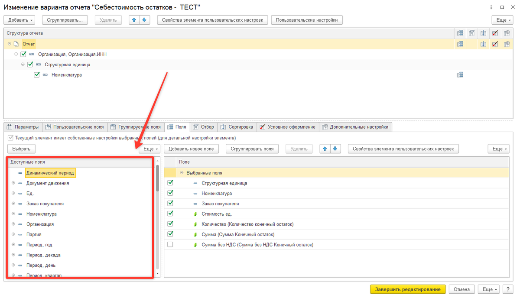Click the move-up arrow in the top toolbar

tap(134, 20)
